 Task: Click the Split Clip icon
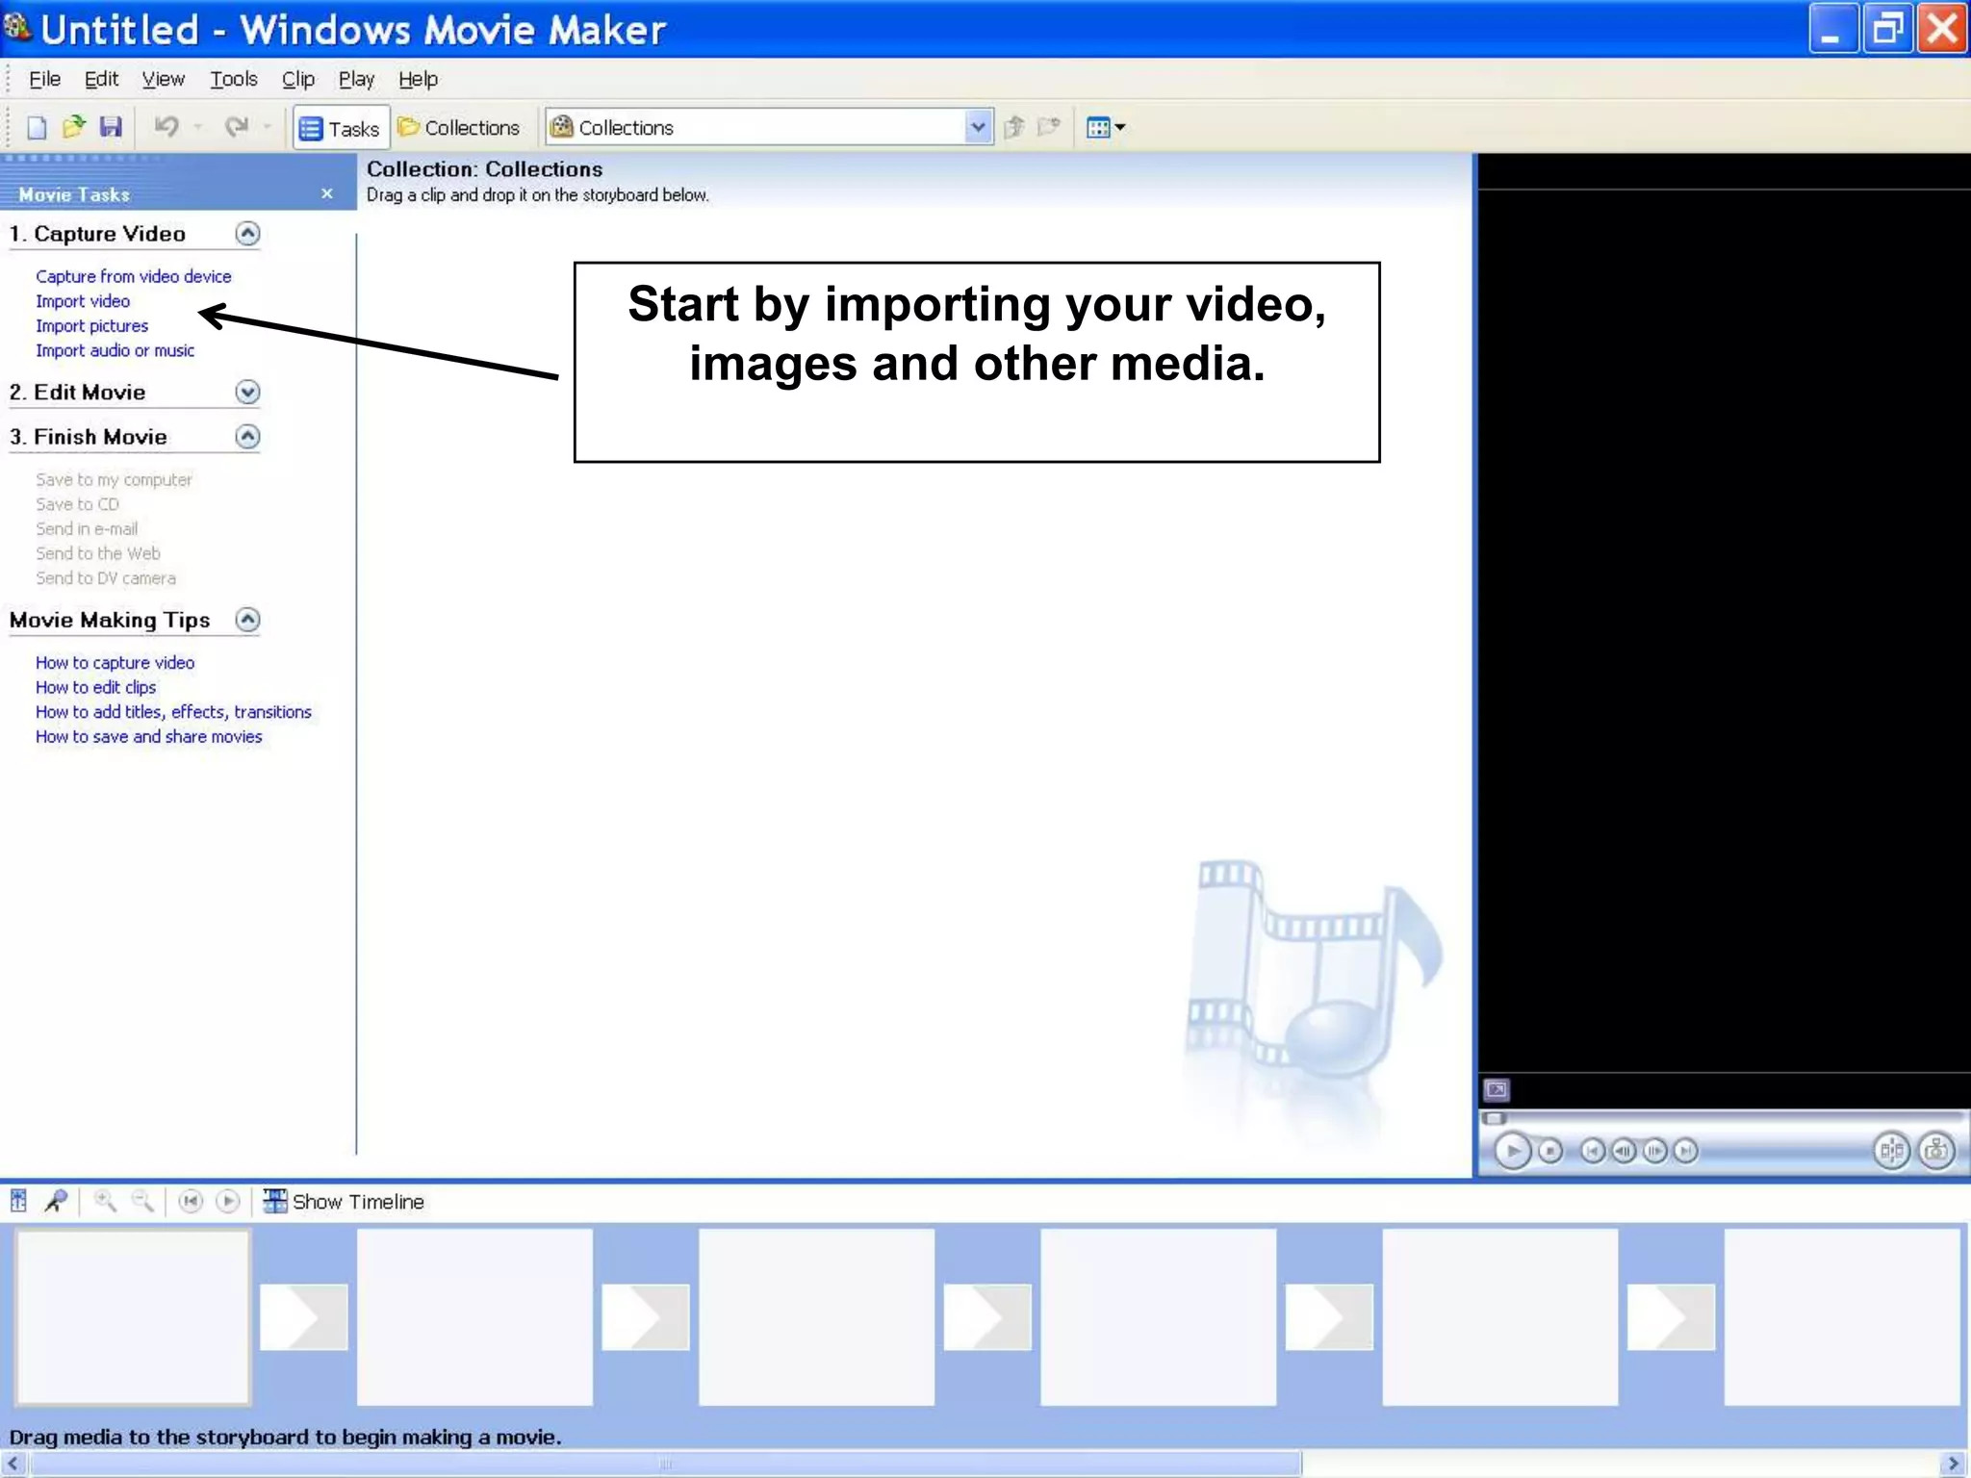[1891, 1151]
